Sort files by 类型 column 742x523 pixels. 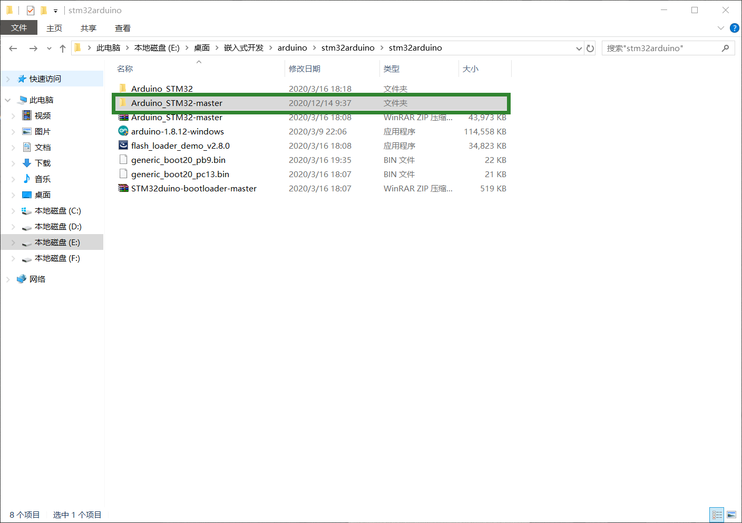(x=392, y=69)
